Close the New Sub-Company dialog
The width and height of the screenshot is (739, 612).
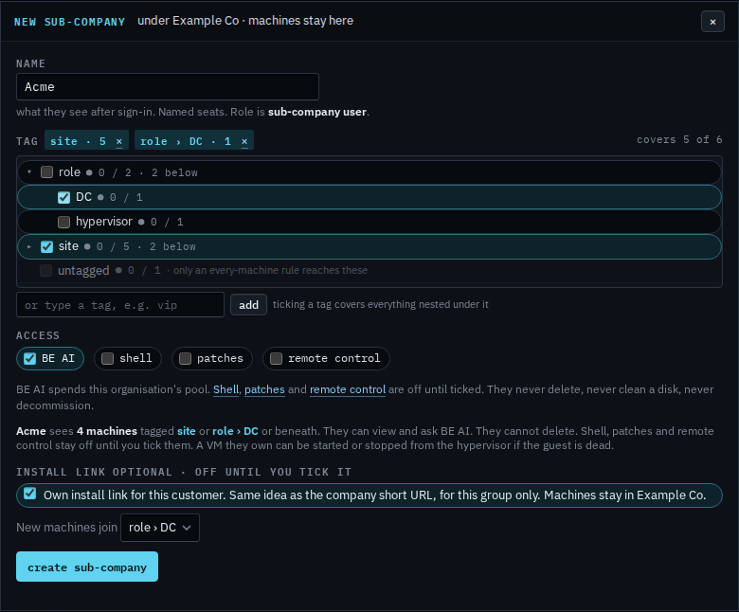point(712,22)
